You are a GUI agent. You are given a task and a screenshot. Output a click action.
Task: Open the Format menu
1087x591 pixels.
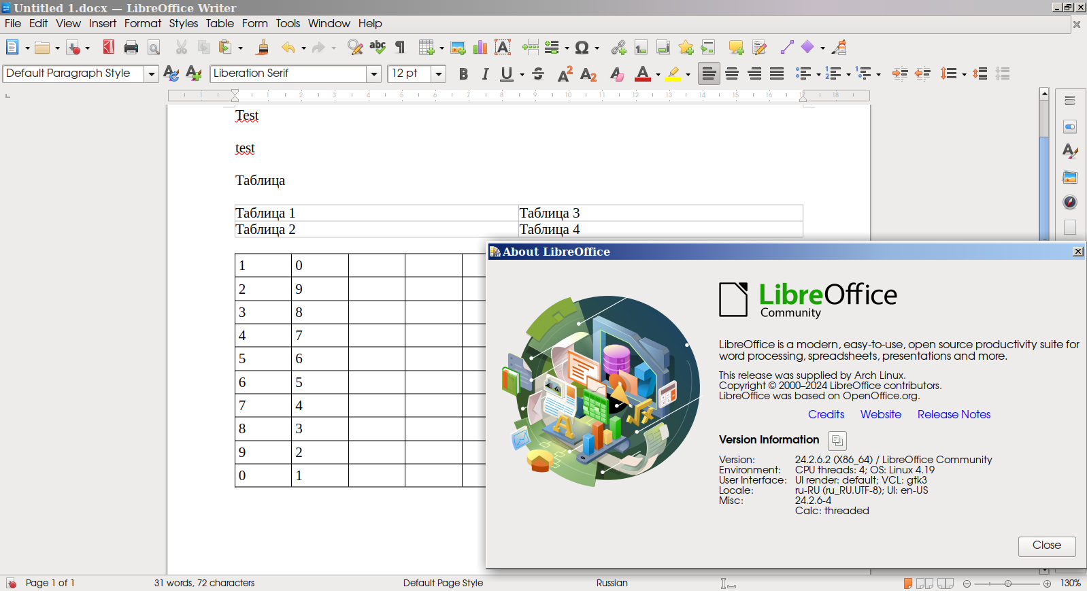coord(143,23)
